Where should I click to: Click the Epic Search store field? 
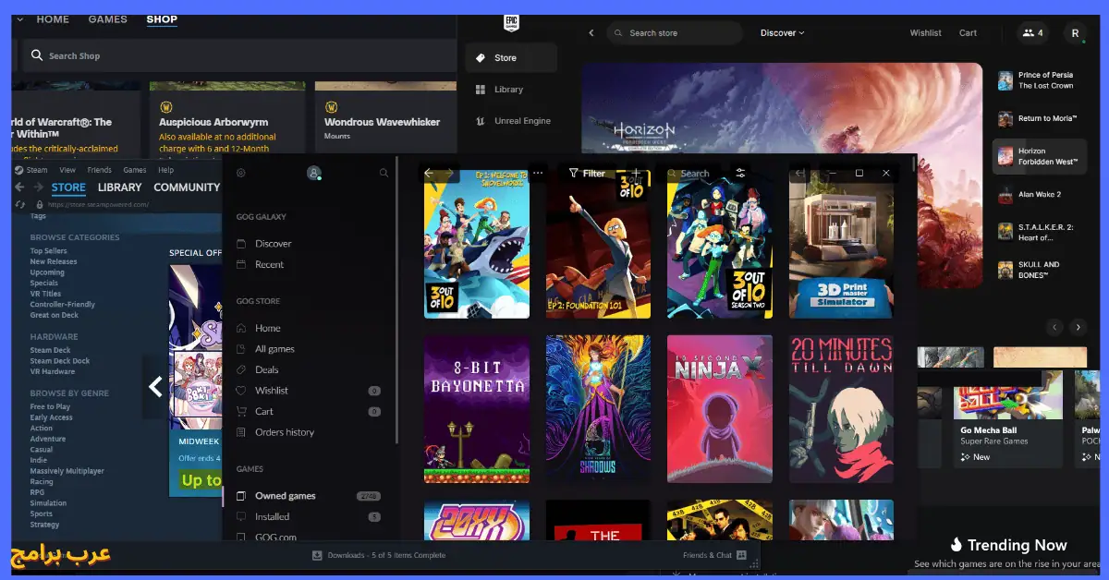tap(675, 33)
